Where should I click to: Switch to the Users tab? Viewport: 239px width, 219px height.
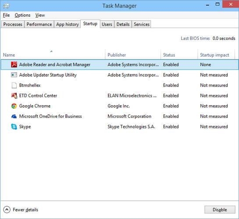(x=107, y=25)
